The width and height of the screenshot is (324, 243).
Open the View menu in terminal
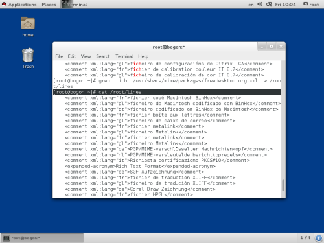86,56
